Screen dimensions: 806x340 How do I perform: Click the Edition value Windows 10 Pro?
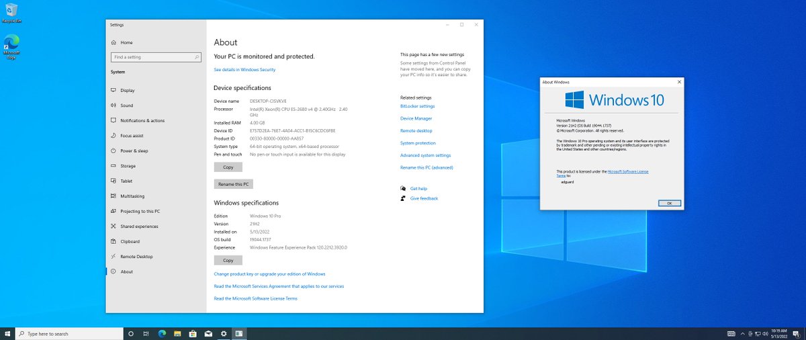265,215
